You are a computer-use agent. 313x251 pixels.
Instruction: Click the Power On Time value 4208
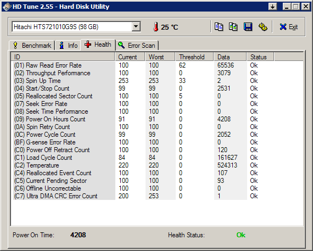[x=78, y=235]
